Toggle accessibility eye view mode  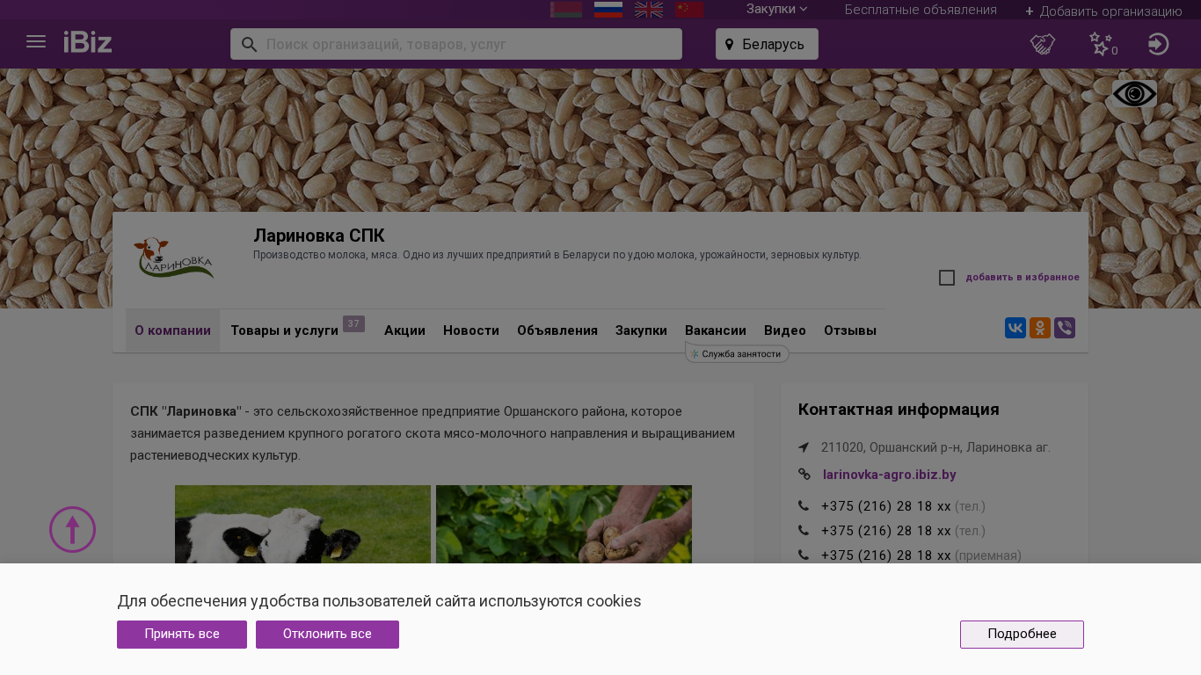point(1134,94)
